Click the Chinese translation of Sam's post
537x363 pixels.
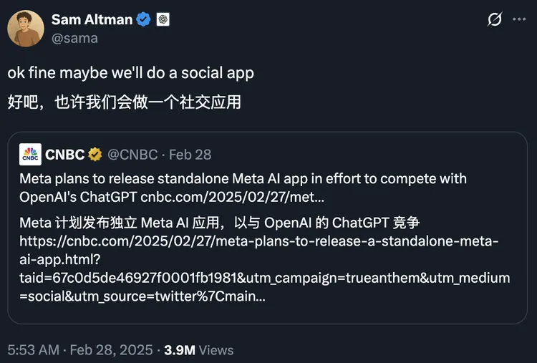[x=124, y=102]
